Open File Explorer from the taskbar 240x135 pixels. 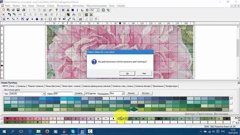(38, 132)
